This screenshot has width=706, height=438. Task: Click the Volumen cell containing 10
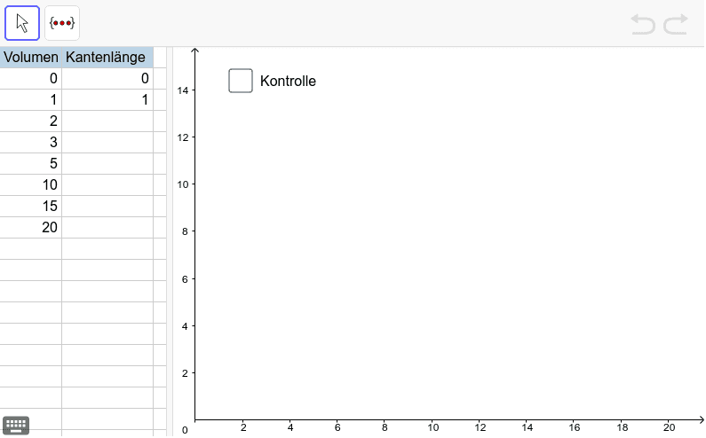click(31, 185)
